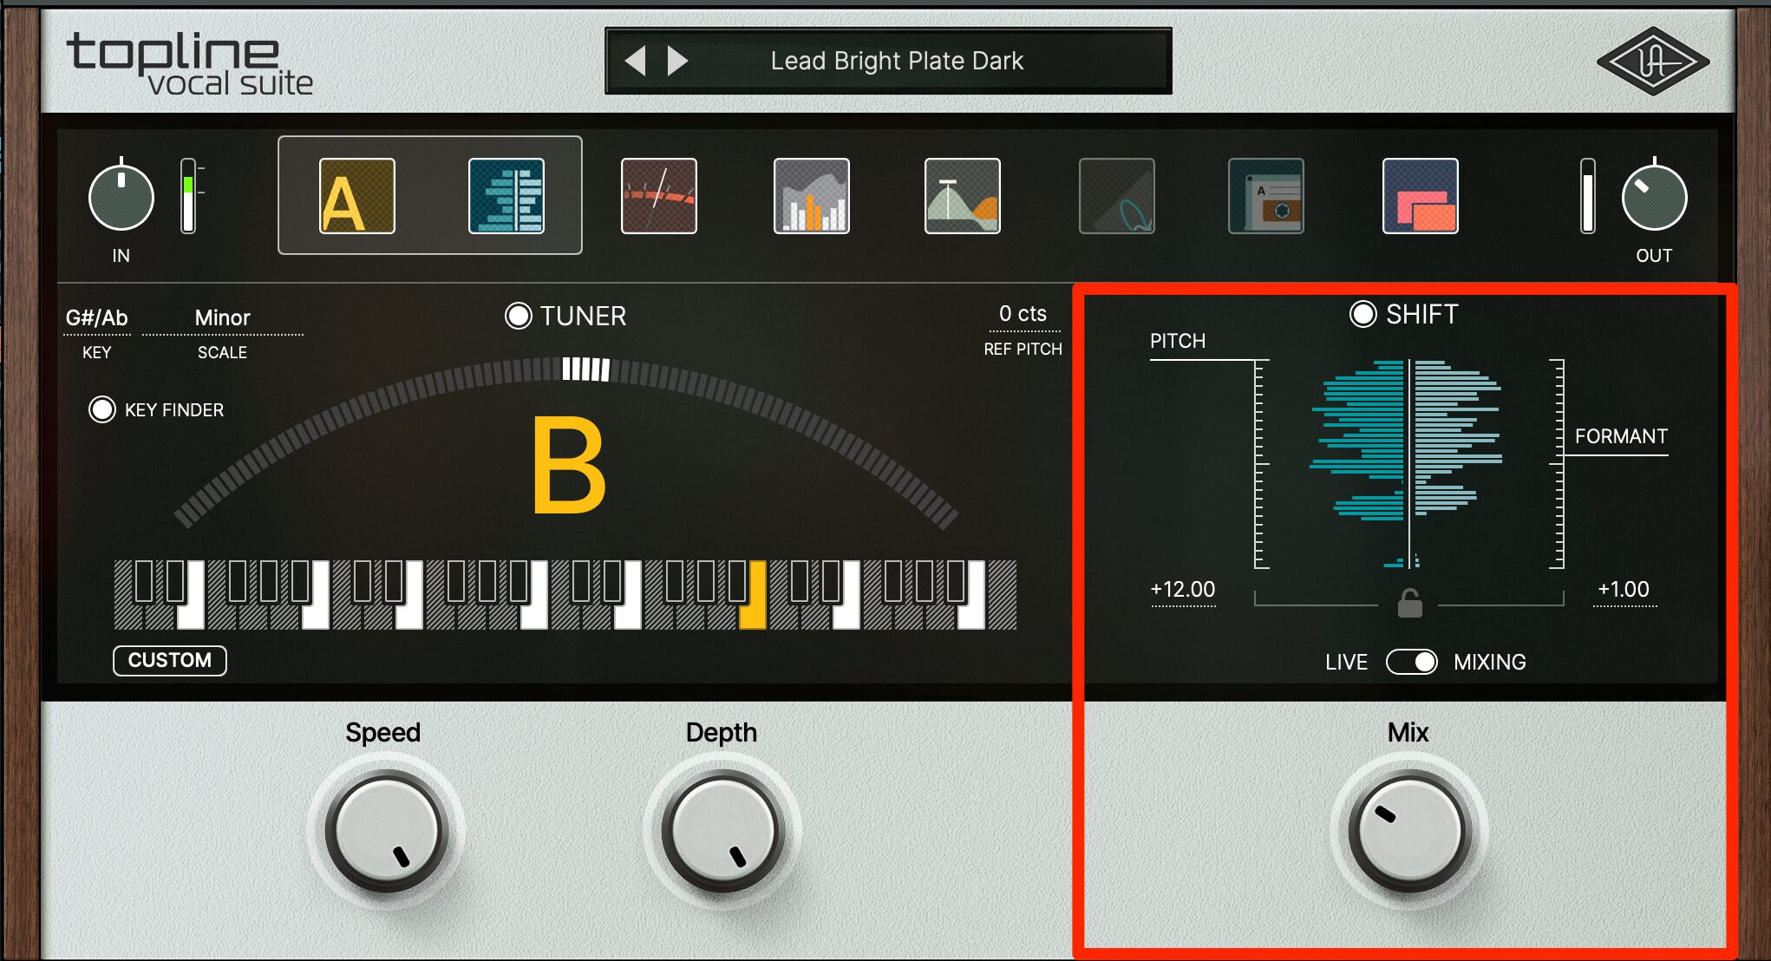Click the output level meter
This screenshot has width=1771, height=961.
pyautogui.click(x=1587, y=196)
